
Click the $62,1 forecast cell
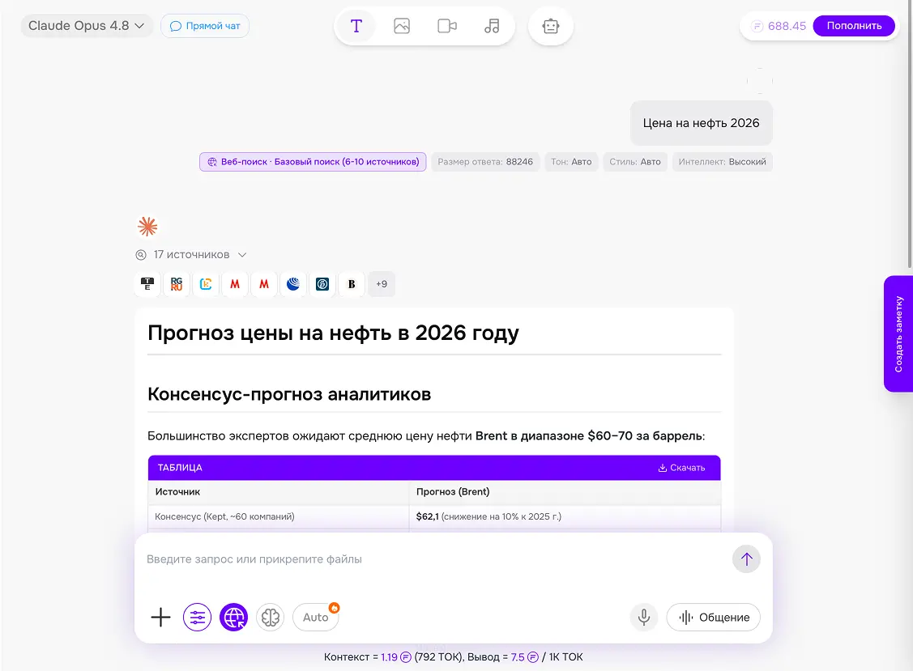click(x=565, y=516)
